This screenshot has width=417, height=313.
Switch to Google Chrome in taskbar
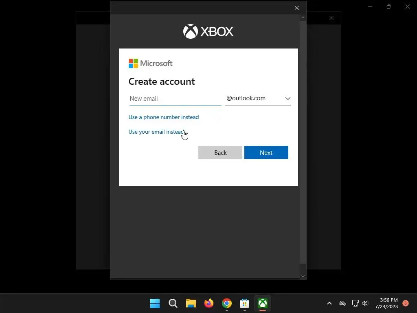click(226, 303)
